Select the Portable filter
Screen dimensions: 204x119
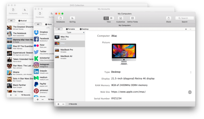(x=70, y=29)
